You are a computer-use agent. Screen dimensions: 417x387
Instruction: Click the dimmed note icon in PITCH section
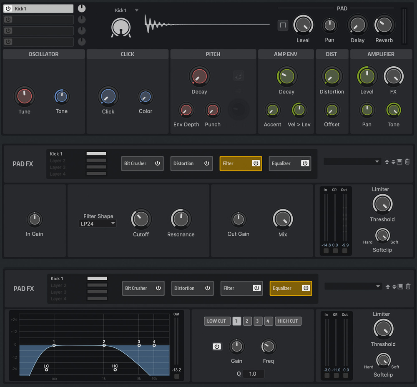click(238, 76)
